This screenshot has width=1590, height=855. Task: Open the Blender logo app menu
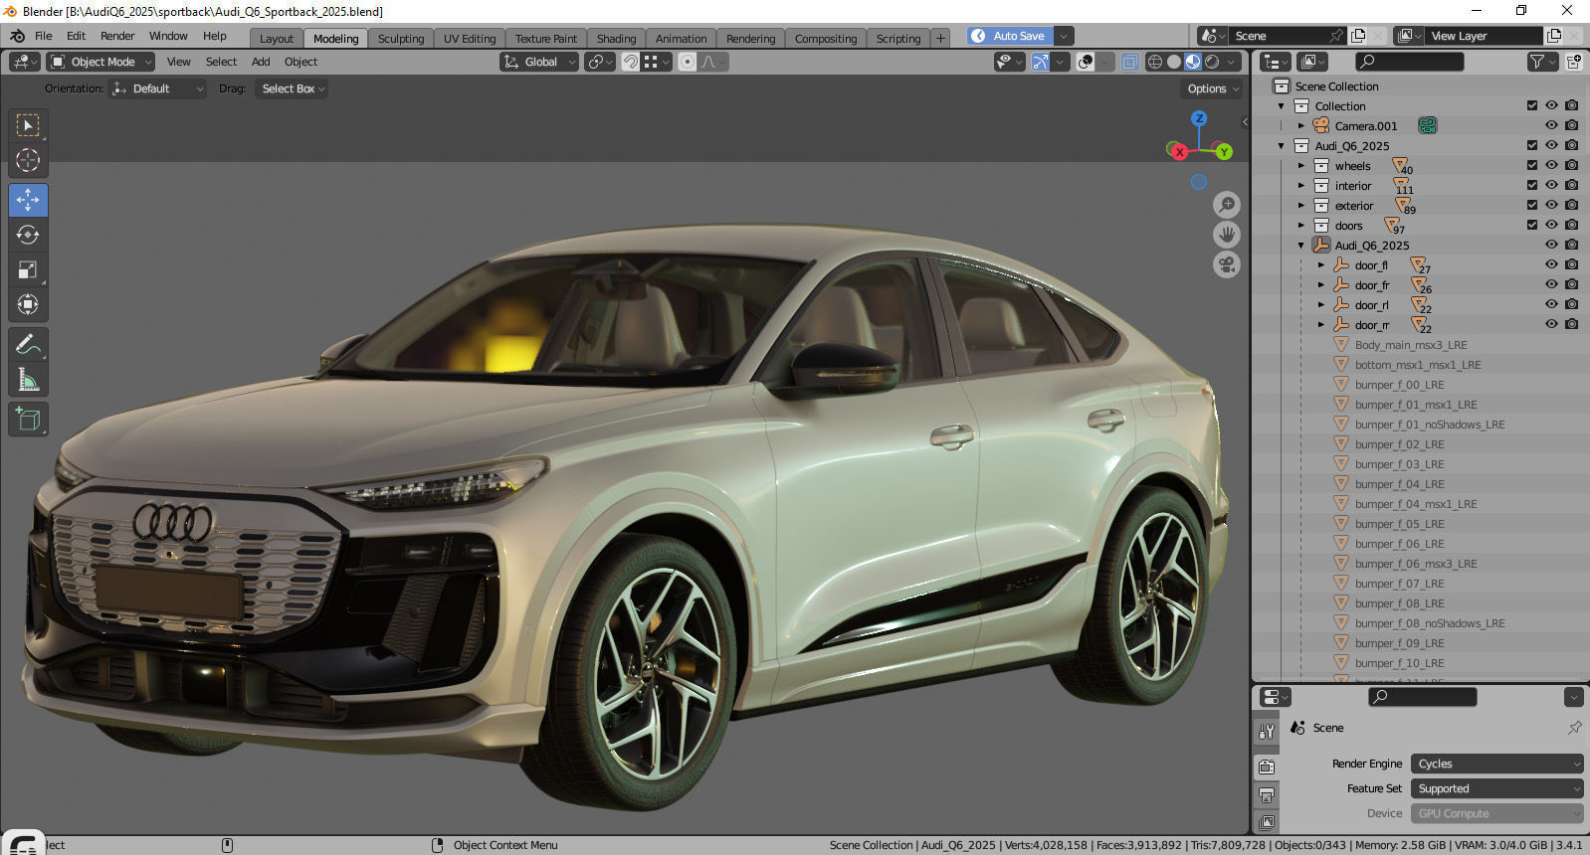tap(17, 36)
